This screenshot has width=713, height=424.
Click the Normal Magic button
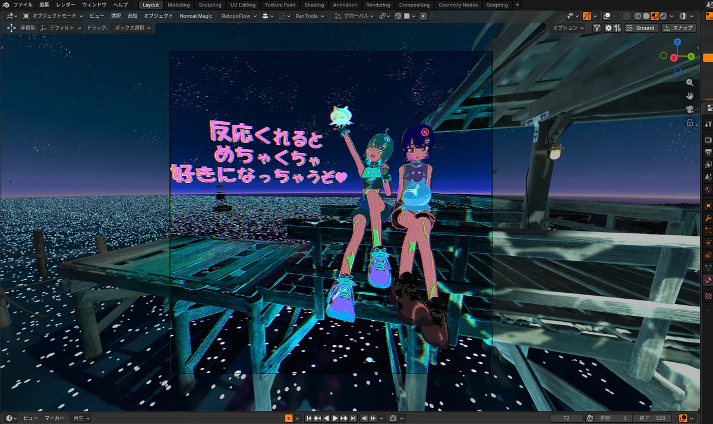pos(196,16)
